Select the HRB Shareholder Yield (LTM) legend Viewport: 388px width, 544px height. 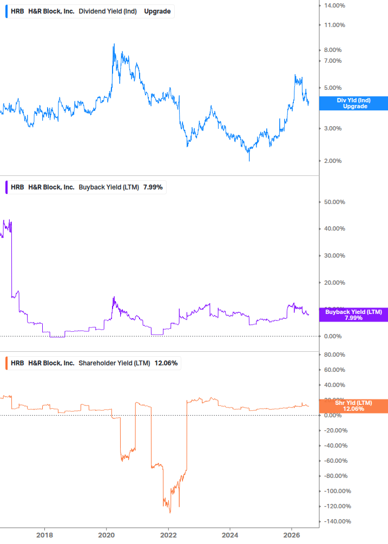(x=93, y=363)
